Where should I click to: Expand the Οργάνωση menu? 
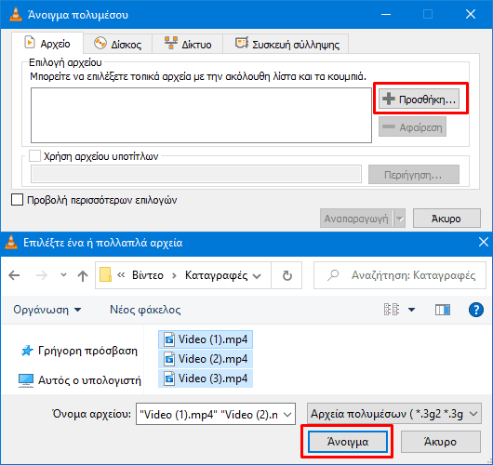pyautogui.click(x=47, y=310)
